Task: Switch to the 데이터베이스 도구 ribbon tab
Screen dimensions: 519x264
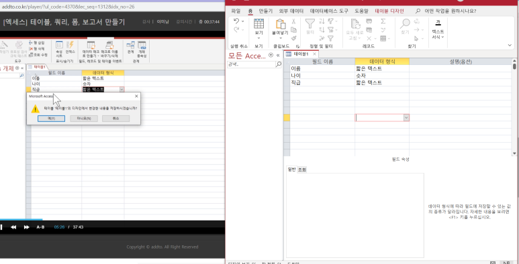Action: pos(329,11)
